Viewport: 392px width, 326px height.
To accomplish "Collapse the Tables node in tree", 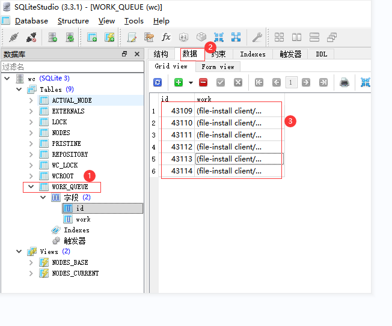I will click(x=19, y=89).
